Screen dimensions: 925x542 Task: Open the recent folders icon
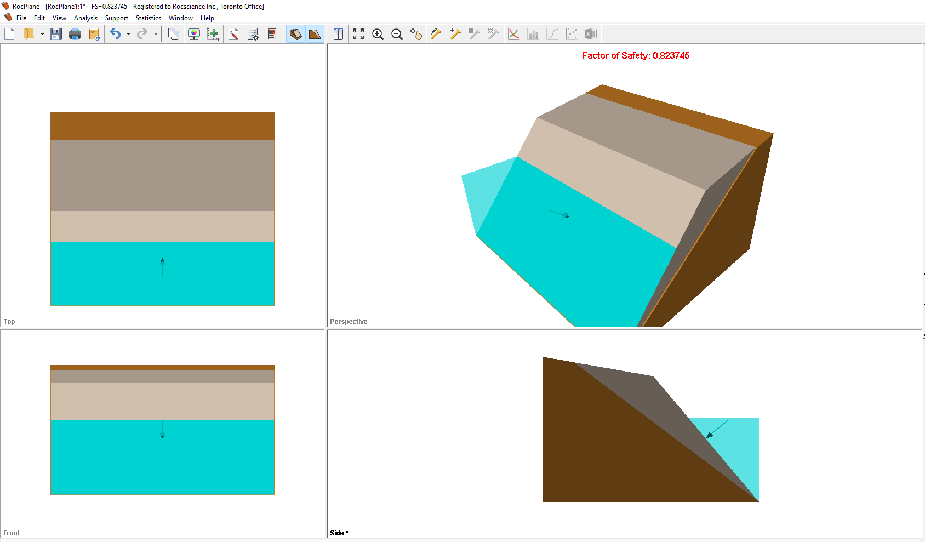tap(94, 34)
